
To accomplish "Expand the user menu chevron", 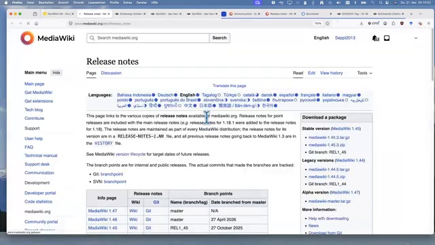I will point(415,38).
